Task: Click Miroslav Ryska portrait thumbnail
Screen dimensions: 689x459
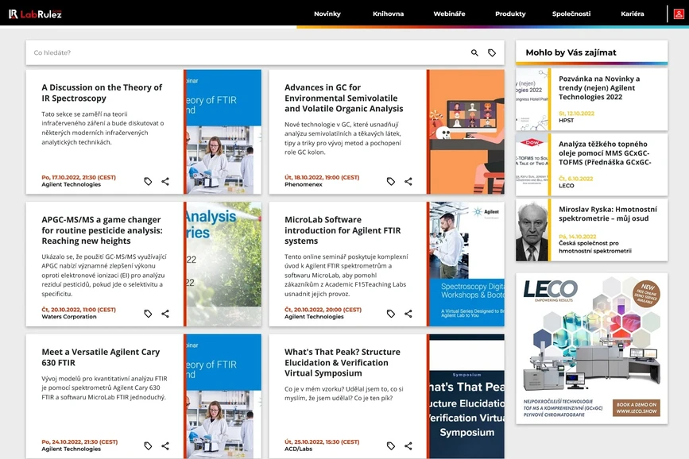Action: click(x=532, y=230)
